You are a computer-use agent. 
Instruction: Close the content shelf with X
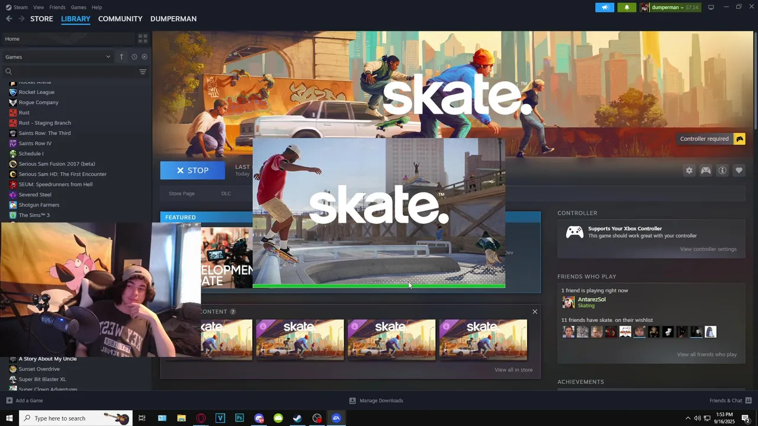tap(535, 311)
